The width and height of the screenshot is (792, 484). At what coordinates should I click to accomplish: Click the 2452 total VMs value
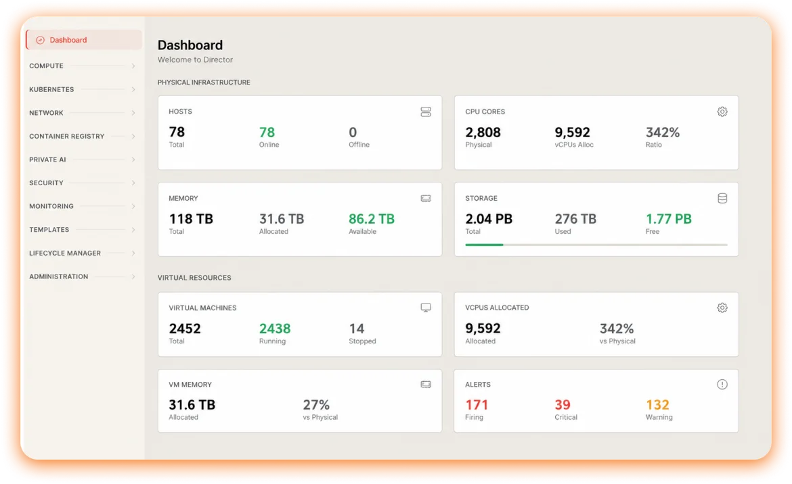(185, 329)
